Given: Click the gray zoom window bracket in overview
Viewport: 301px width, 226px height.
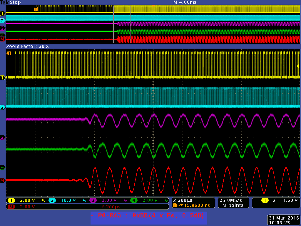Looking at the screenshot, I should click(x=122, y=24).
